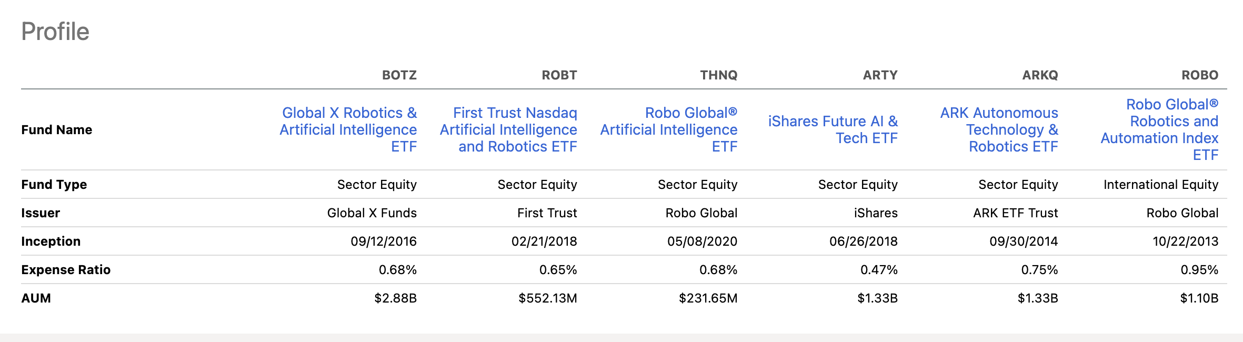
Task: Click the ARTY column header
Action: pyautogui.click(x=880, y=75)
